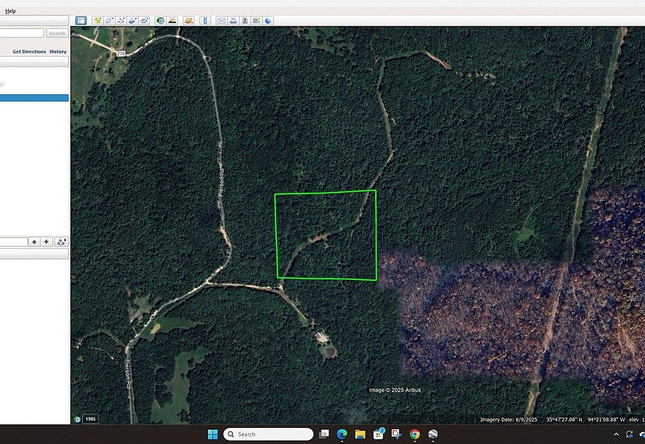645x444 pixels.
Task: Open File Explorer from the taskbar
Action: pos(360,434)
